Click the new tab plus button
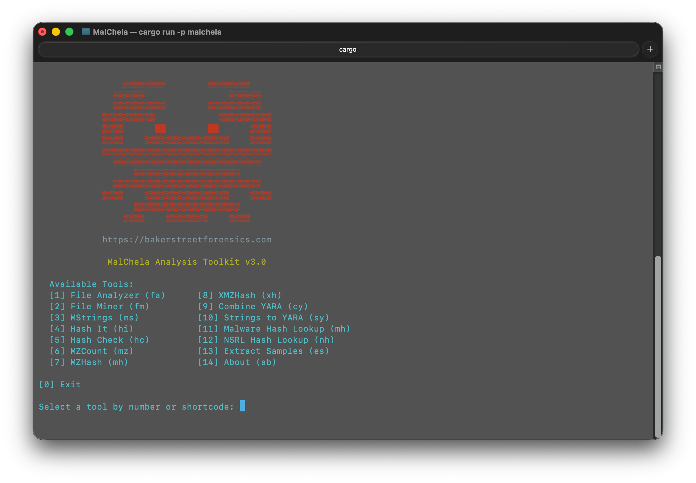The image size is (696, 483). [650, 49]
